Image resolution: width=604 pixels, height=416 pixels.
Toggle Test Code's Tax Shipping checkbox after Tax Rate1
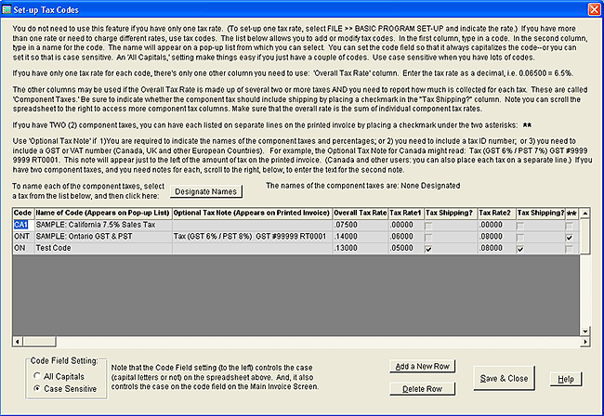(x=427, y=250)
